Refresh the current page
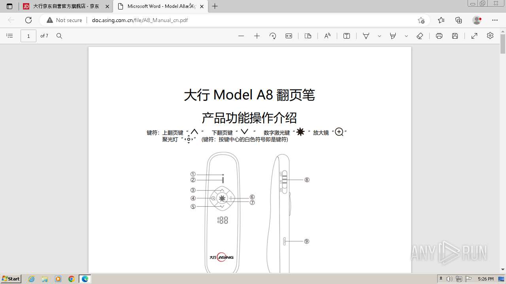The width and height of the screenshot is (506, 284). tap(28, 20)
